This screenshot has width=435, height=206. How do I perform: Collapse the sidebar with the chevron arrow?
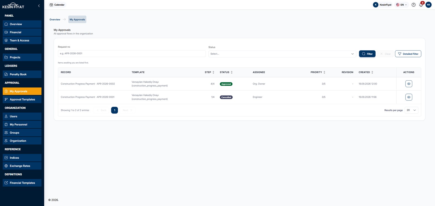[x=39, y=6]
